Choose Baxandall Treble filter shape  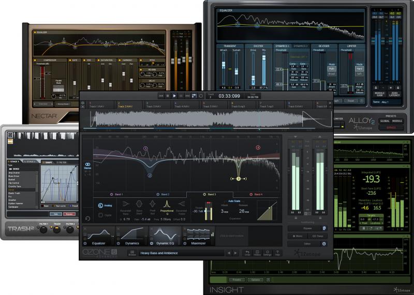coord(182,207)
